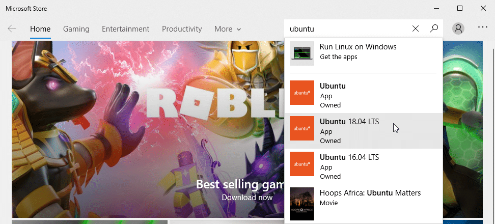Maximize the Microsoft Store window
The image size is (495, 224).
tap(460, 8)
